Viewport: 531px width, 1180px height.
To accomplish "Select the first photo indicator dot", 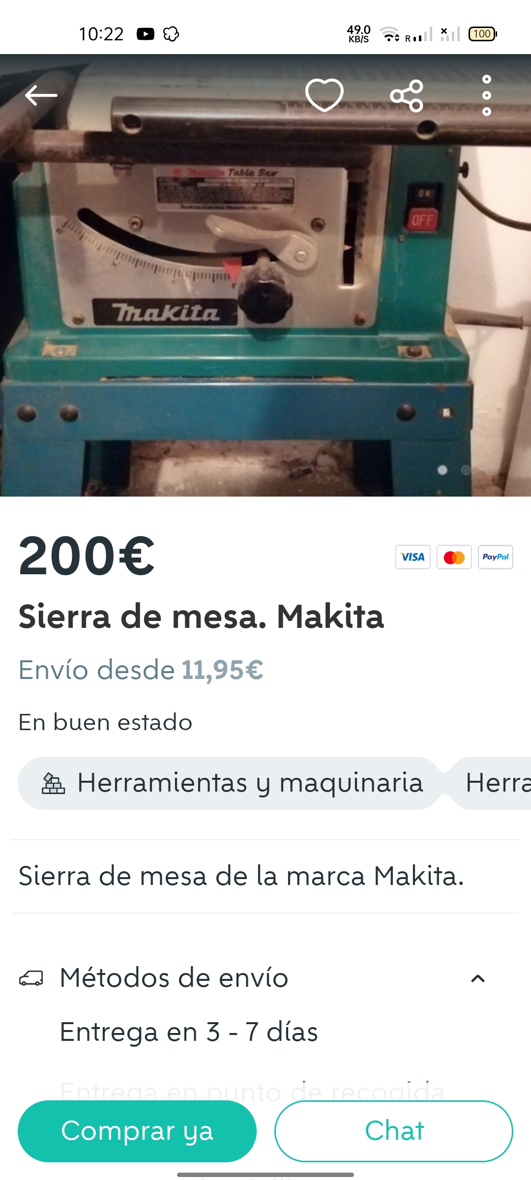I will click(442, 470).
